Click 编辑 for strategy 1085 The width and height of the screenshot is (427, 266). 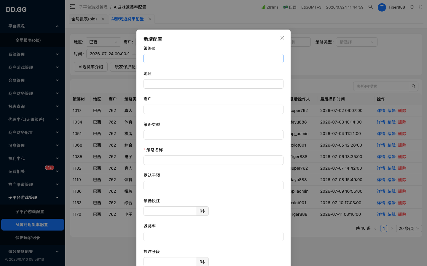point(391,157)
